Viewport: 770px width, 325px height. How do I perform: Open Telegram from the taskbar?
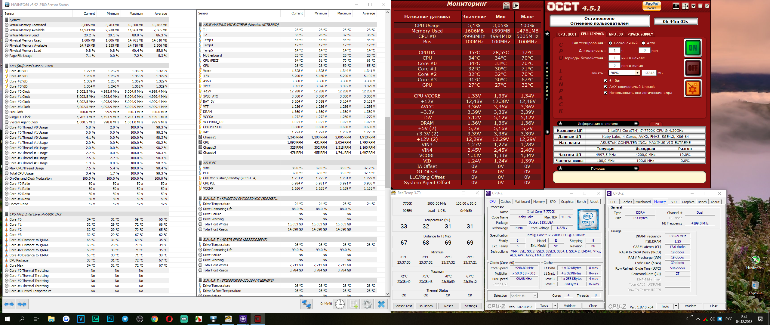[125, 319]
